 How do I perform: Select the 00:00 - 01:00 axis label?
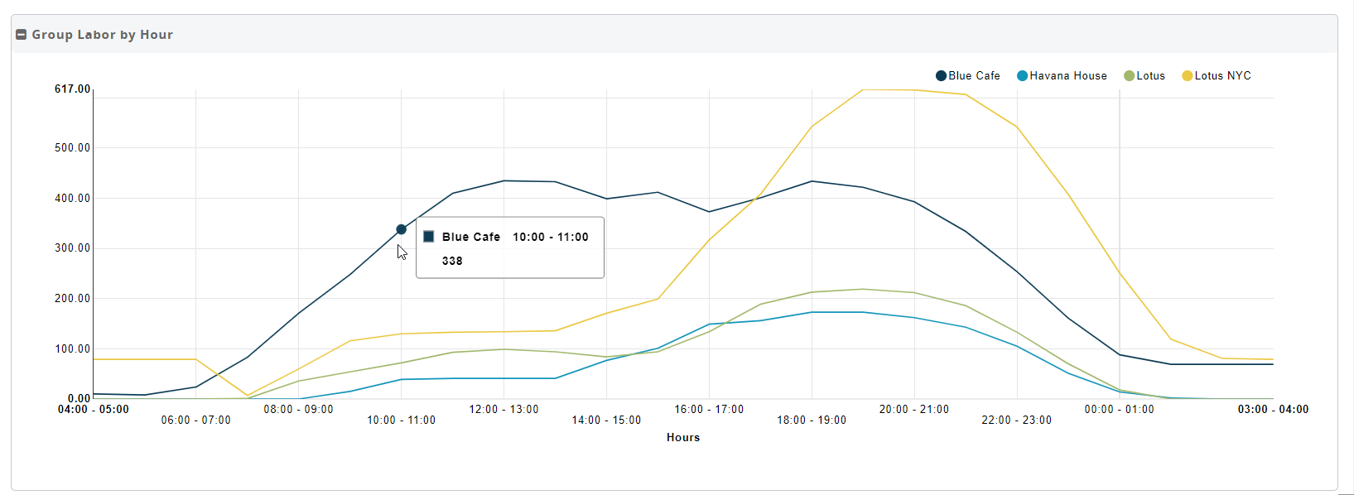pyautogui.click(x=1119, y=409)
